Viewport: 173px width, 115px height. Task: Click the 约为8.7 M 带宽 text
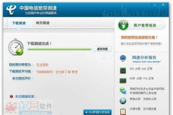point(67,72)
